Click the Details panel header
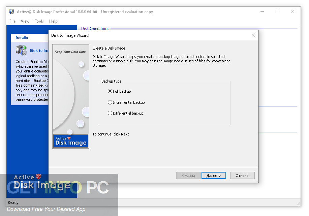 click(30, 38)
